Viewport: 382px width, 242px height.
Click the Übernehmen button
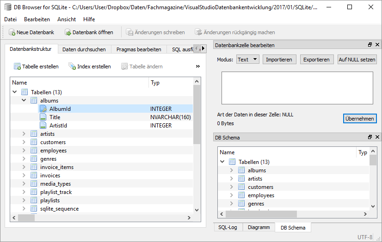point(360,118)
